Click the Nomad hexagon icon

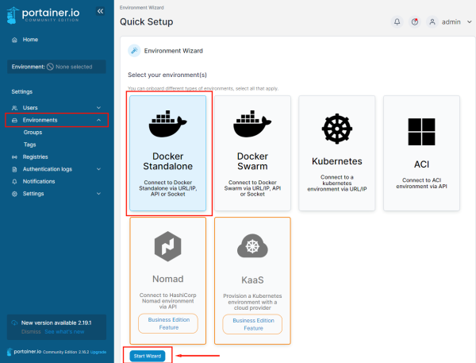[167, 247]
